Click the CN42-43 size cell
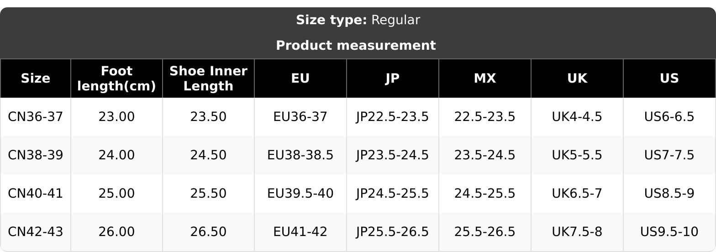Viewport: 716px width, 252px height. click(x=35, y=232)
